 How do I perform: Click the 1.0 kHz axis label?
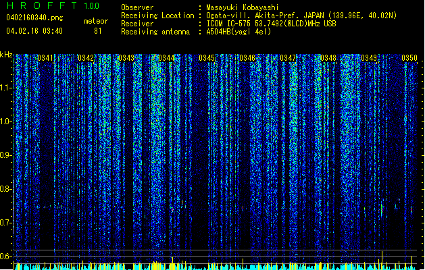(6, 122)
